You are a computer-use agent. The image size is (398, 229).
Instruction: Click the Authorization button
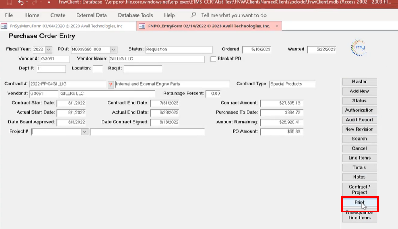click(359, 110)
